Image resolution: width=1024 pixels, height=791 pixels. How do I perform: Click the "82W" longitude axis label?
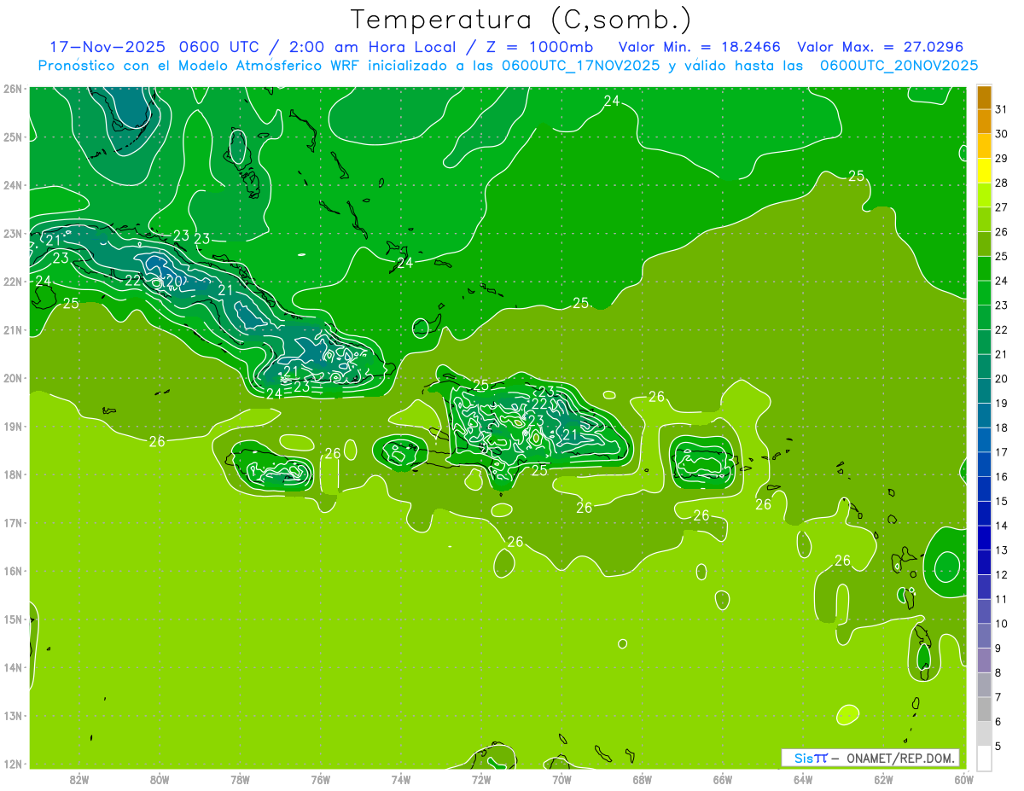point(79,779)
